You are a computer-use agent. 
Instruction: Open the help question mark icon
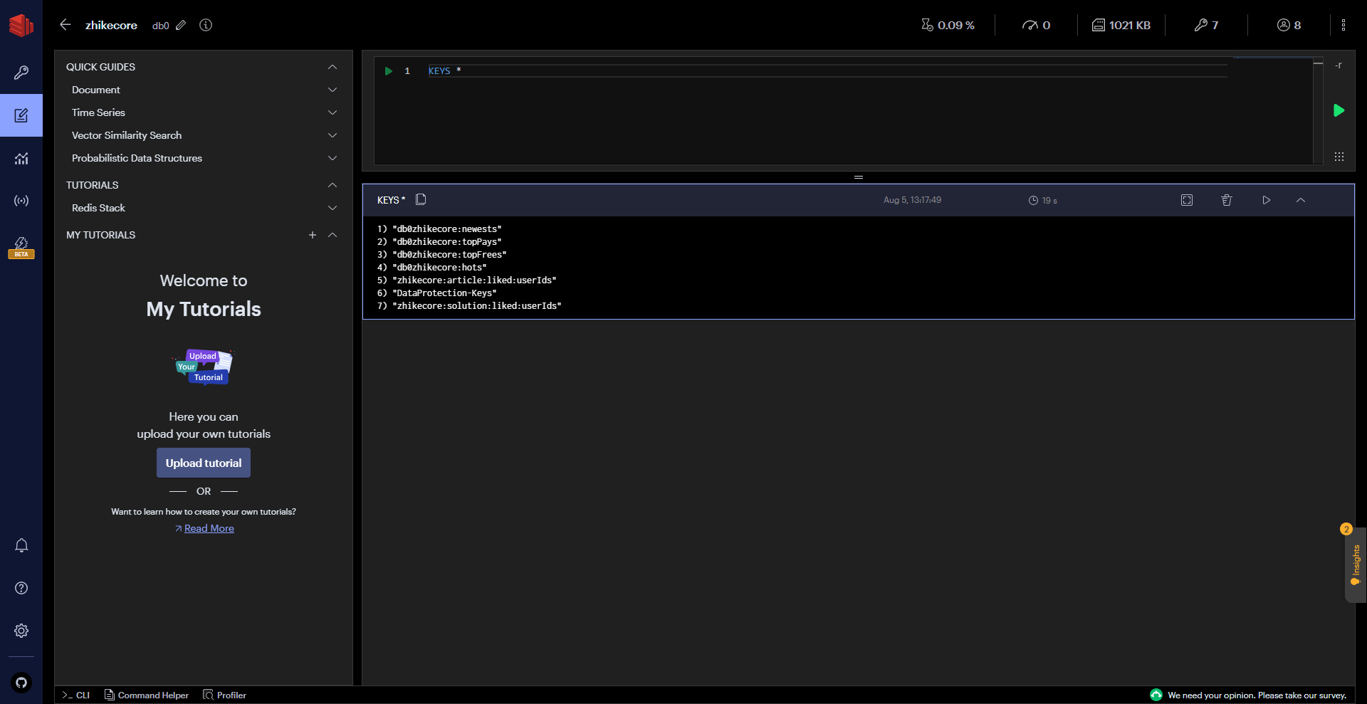coord(21,588)
